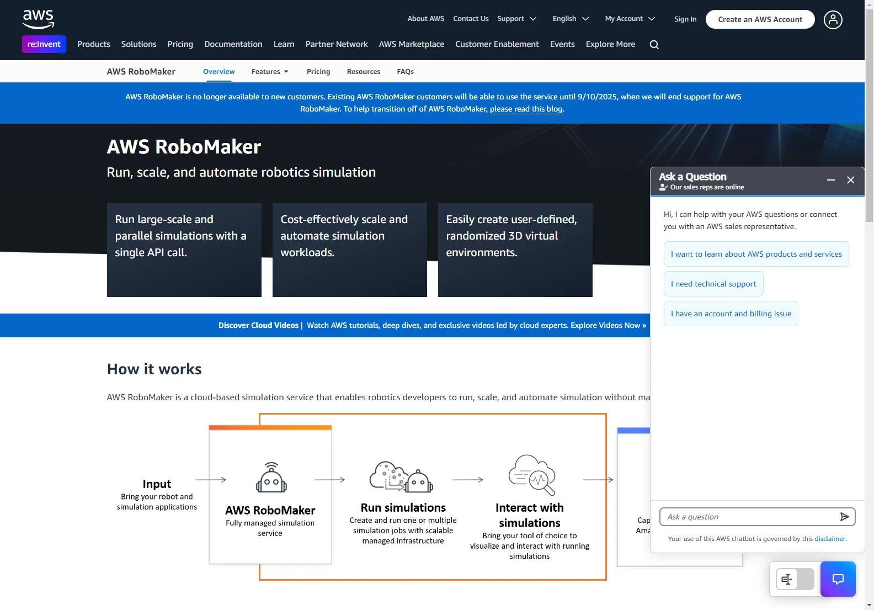Viewport: 874px width, 610px height.
Task: Switch to the RoboMaker Pricing tab
Action: (318, 72)
